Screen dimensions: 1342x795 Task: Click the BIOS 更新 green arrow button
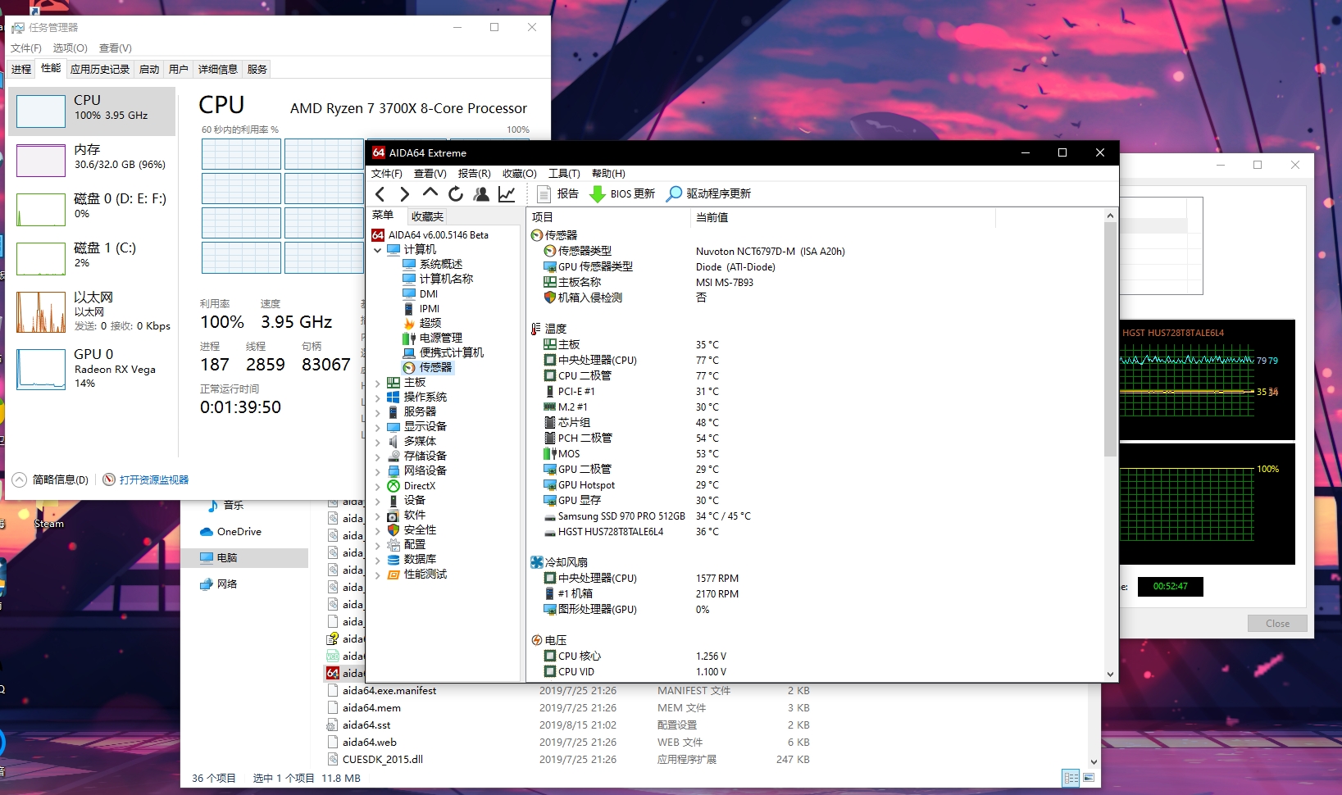click(621, 194)
